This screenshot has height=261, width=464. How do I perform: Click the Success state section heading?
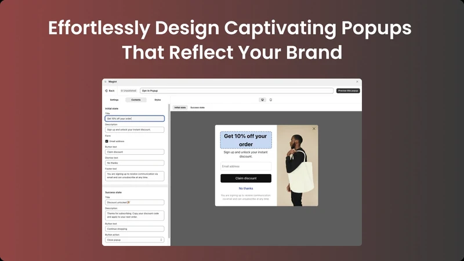[x=113, y=193]
